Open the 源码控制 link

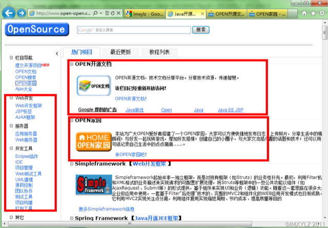tap(24, 185)
